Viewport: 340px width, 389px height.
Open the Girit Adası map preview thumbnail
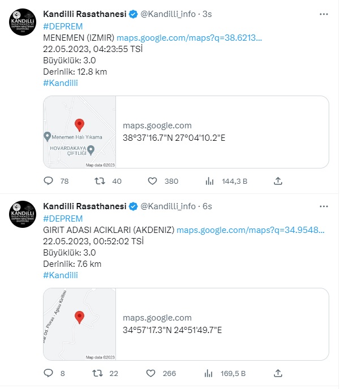click(80, 324)
